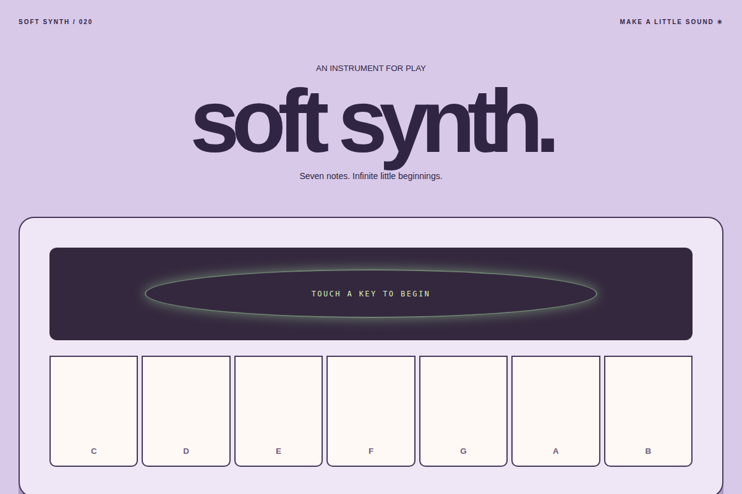Screen dimensions: 742x494
Task: Play the A key
Action: point(556,411)
